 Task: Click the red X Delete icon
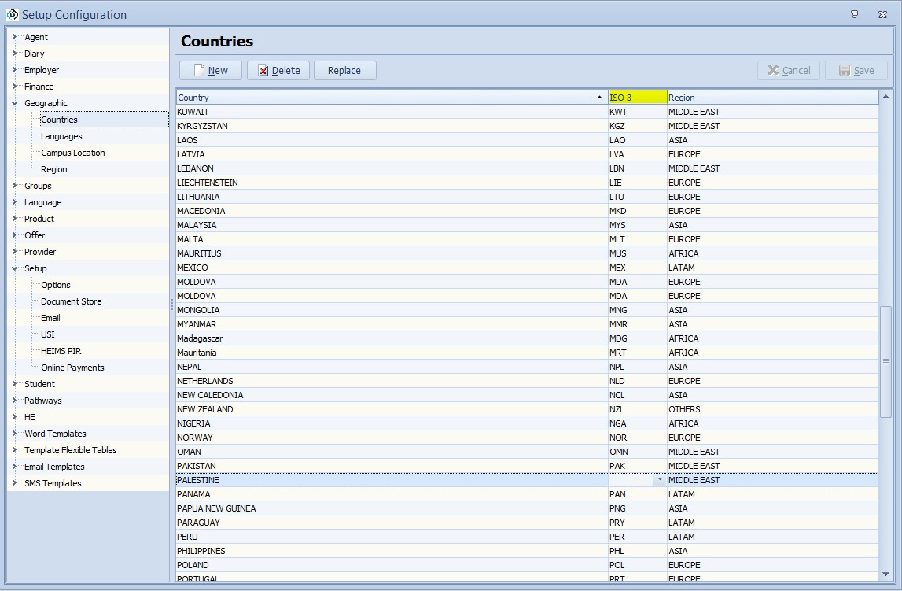click(263, 70)
